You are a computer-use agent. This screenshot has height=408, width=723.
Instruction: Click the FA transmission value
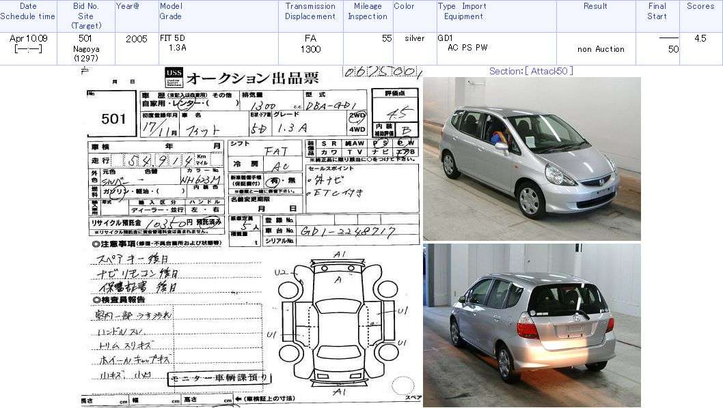310,38
